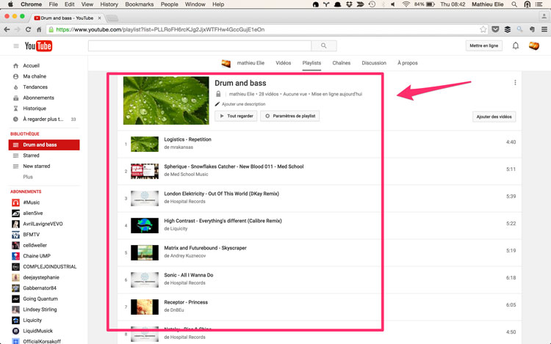Open London Elektricity Out Of This World
This screenshot has height=344, width=551.
[x=221, y=194]
